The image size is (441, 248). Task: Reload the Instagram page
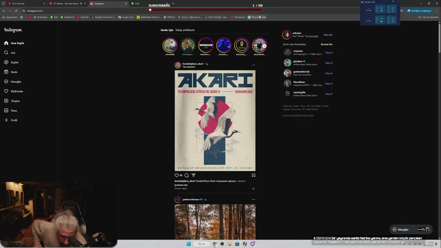coord(16,11)
